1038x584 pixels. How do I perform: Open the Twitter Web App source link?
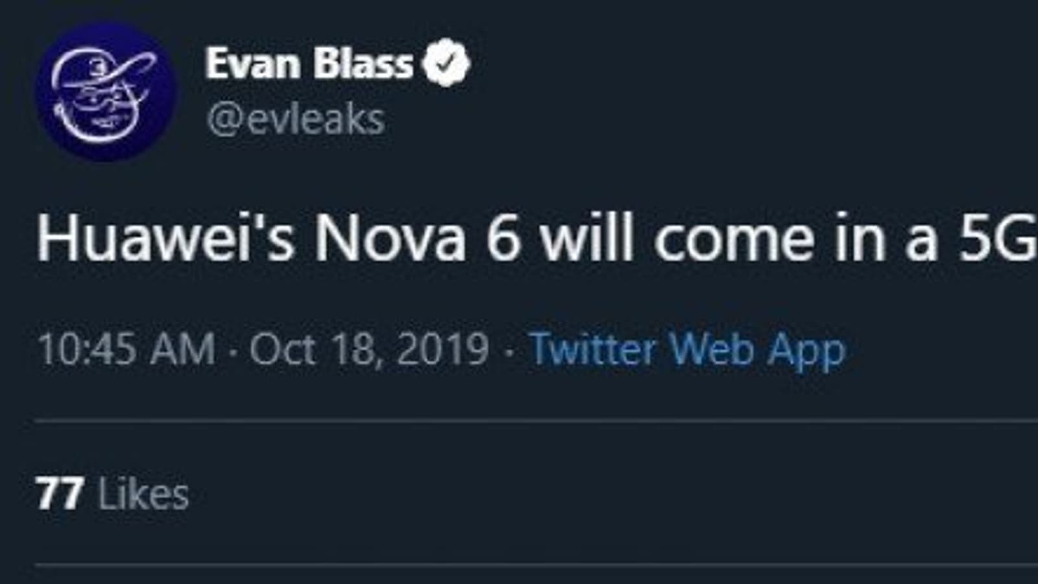(688, 349)
